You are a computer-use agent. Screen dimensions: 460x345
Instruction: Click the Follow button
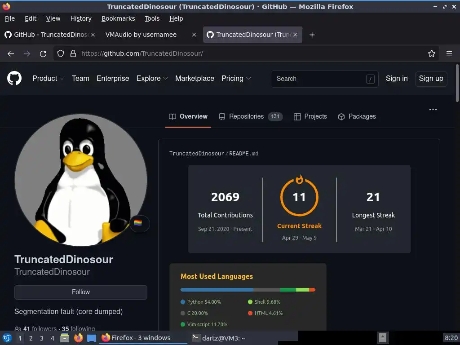[x=81, y=292]
